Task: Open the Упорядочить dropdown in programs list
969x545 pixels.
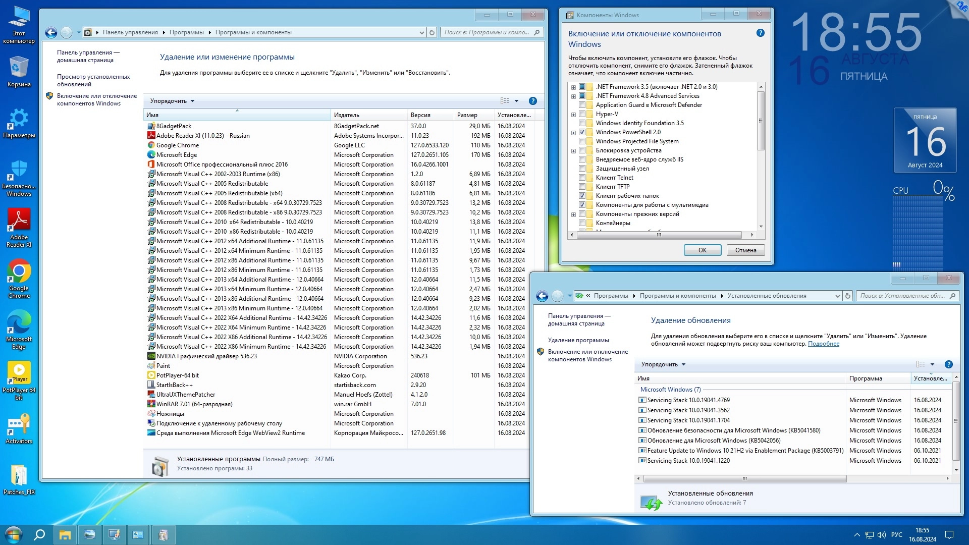Action: tap(172, 101)
